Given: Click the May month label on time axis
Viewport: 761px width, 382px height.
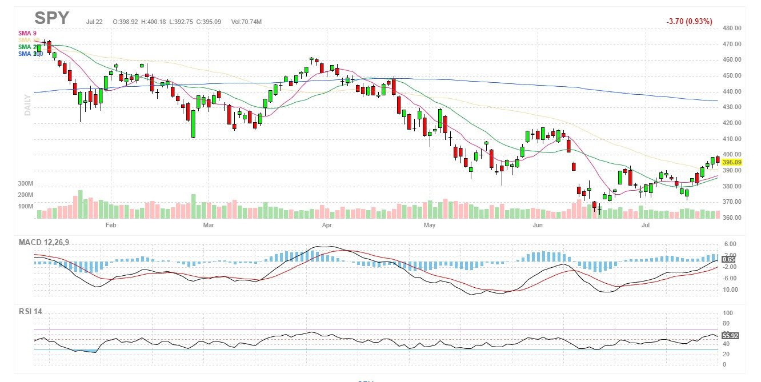Looking at the screenshot, I should point(430,226).
